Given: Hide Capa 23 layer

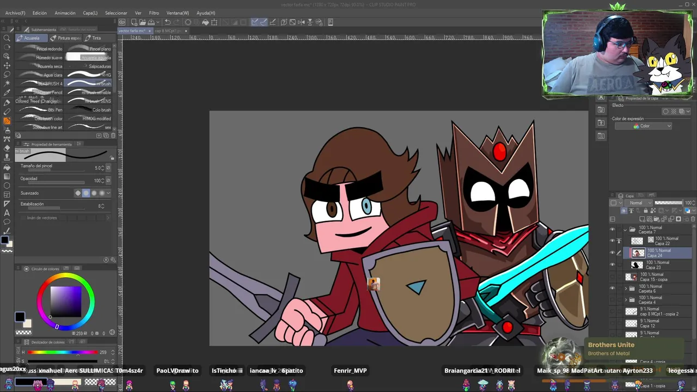Looking at the screenshot, I should tap(612, 265).
